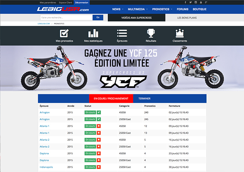Click the LeBigUSA.com logo

click(x=63, y=9)
